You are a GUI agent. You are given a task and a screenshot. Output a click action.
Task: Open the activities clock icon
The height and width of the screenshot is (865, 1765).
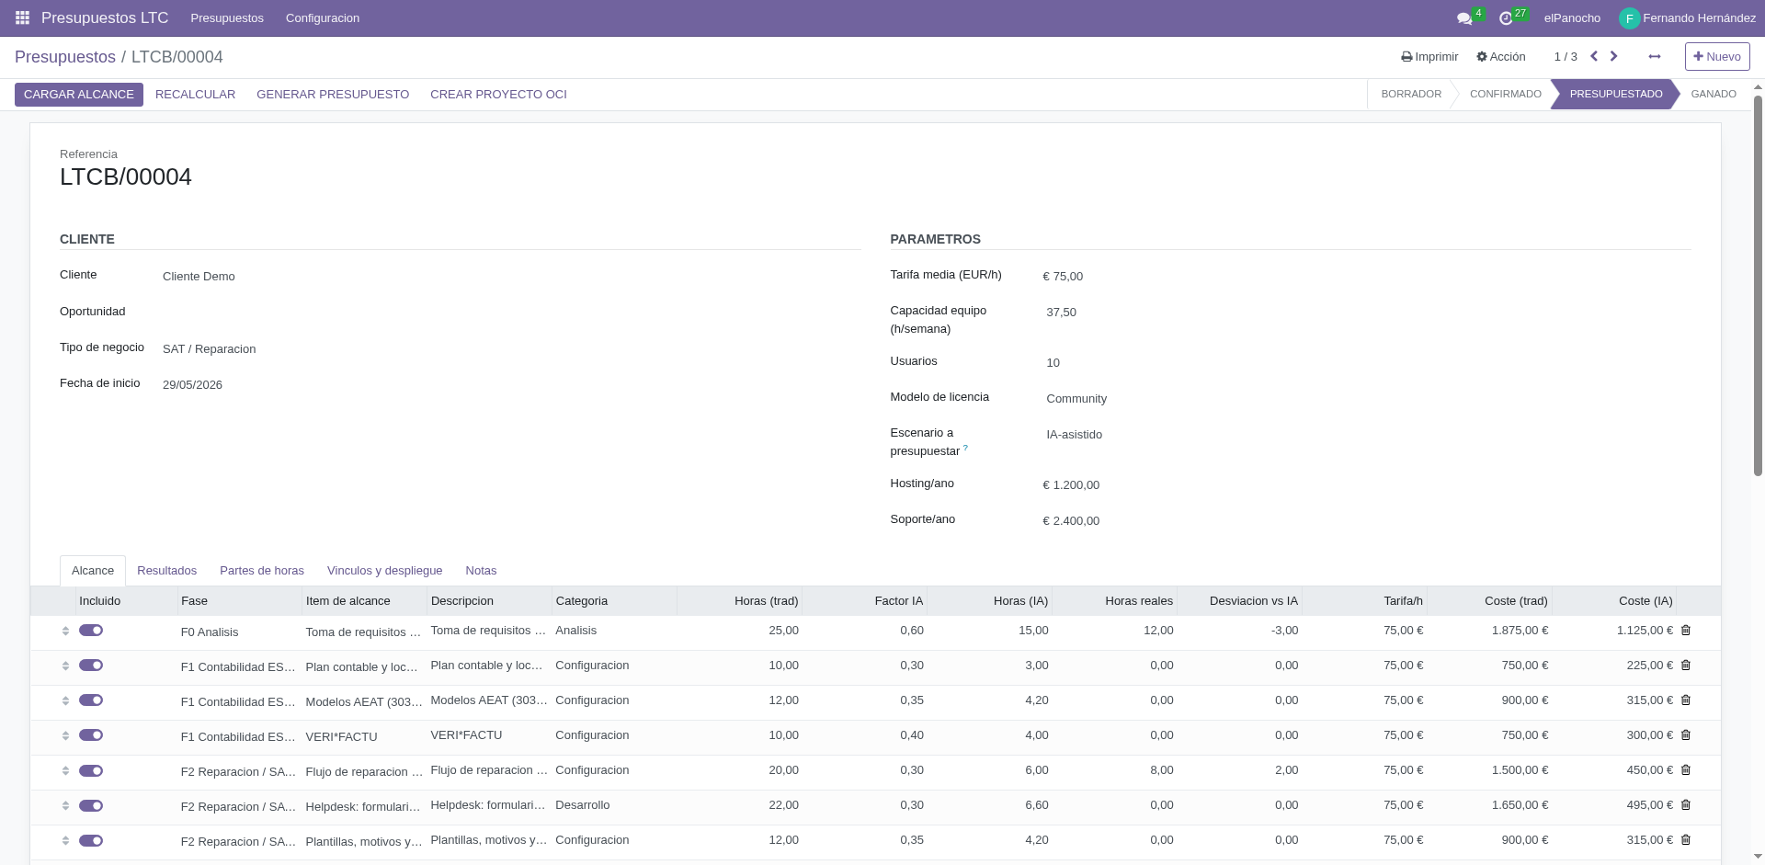[1506, 18]
